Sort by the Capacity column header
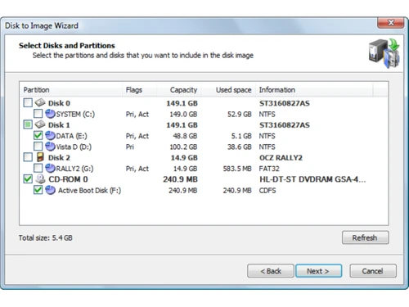This screenshot has width=409, height=307. pos(178,90)
